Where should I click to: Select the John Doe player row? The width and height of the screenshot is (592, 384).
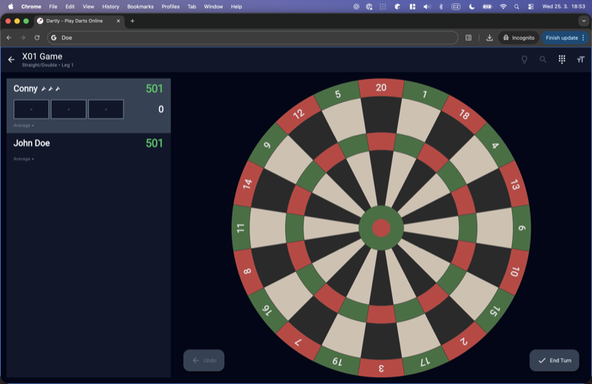[88, 150]
